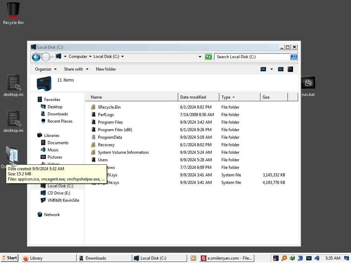Switch to e.smilerryan.com FileZilla taskbar button

click(x=227, y=258)
